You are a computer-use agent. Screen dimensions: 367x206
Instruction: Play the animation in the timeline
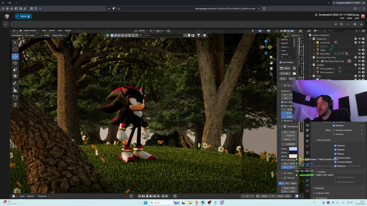[x=151, y=196]
